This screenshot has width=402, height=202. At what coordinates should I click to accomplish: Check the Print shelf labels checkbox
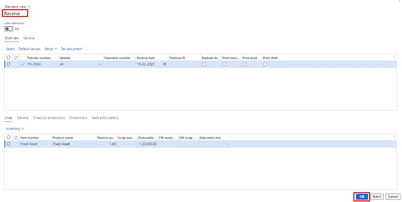[x=265, y=64]
